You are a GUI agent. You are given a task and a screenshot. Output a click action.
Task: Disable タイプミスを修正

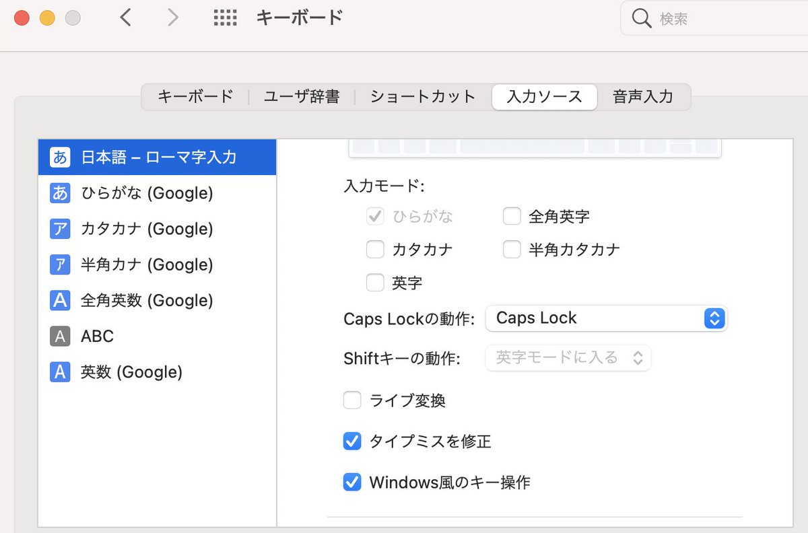pyautogui.click(x=352, y=441)
